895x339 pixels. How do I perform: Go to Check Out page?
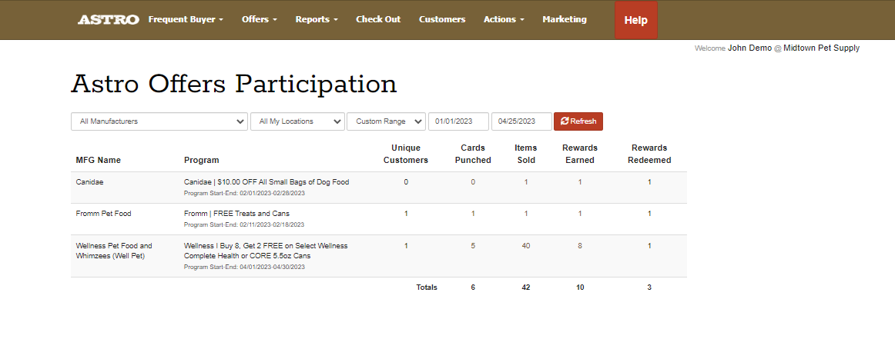(x=378, y=19)
